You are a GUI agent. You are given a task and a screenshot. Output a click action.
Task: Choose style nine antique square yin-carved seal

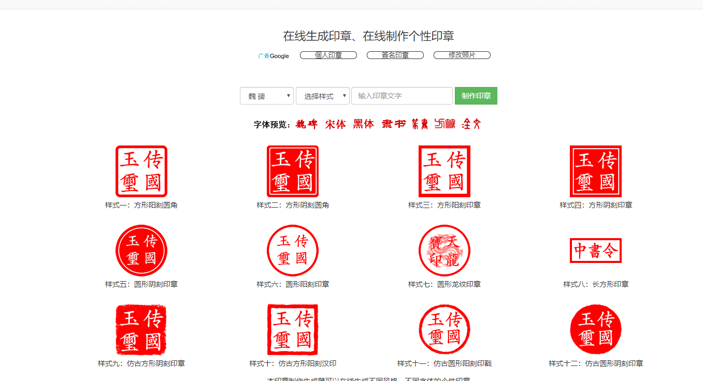pyautogui.click(x=141, y=329)
